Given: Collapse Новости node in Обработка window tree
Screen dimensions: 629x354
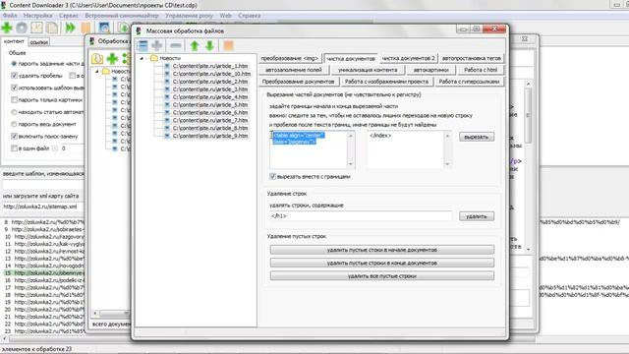Looking at the screenshot, I should 96,71.
